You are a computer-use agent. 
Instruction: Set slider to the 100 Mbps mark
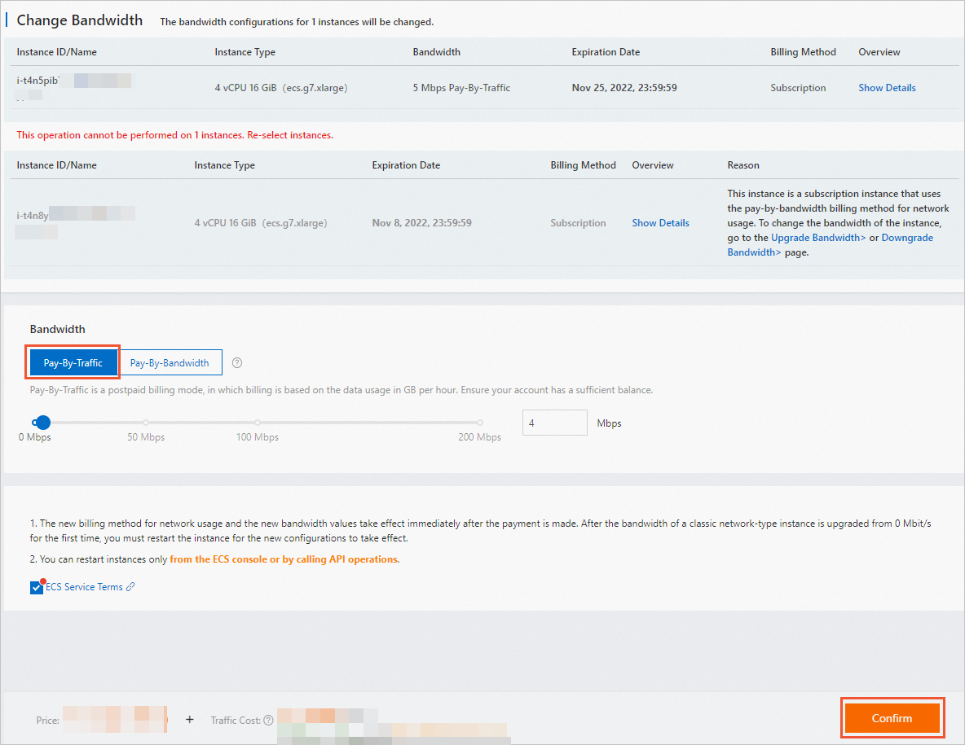pyautogui.click(x=258, y=423)
